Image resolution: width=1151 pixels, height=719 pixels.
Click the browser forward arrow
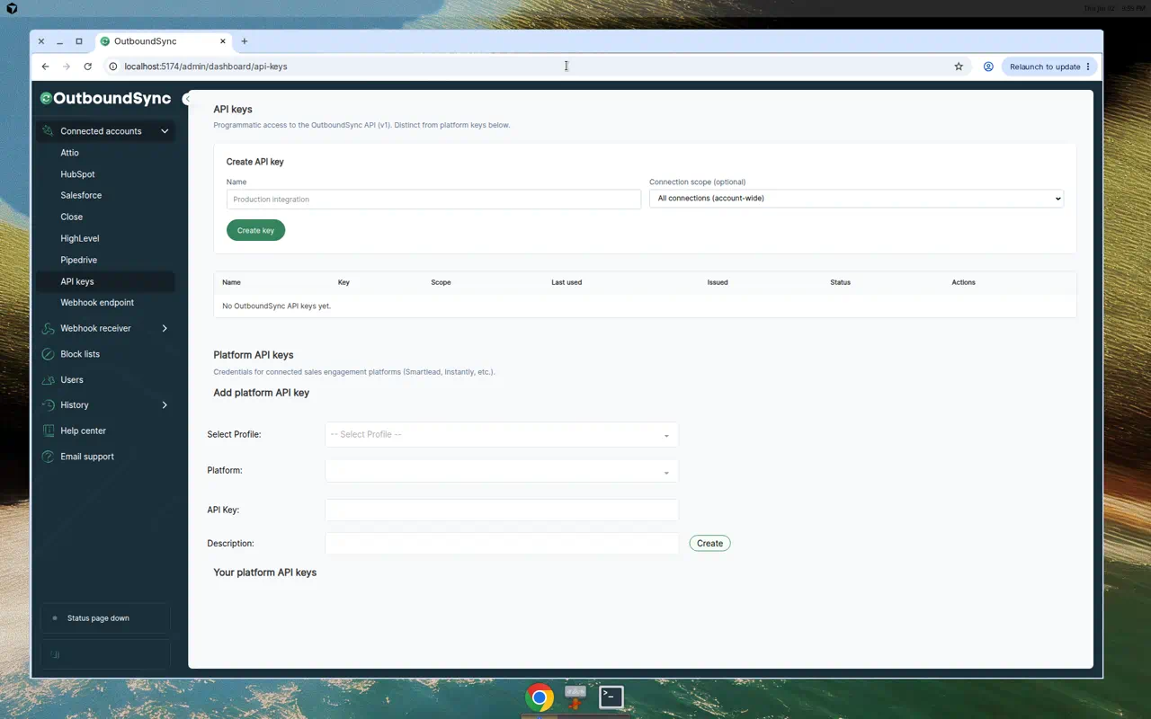(x=67, y=67)
